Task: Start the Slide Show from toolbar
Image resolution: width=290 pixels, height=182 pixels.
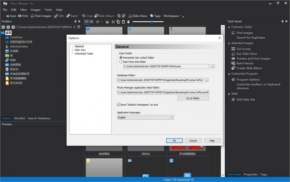Action: point(138,16)
